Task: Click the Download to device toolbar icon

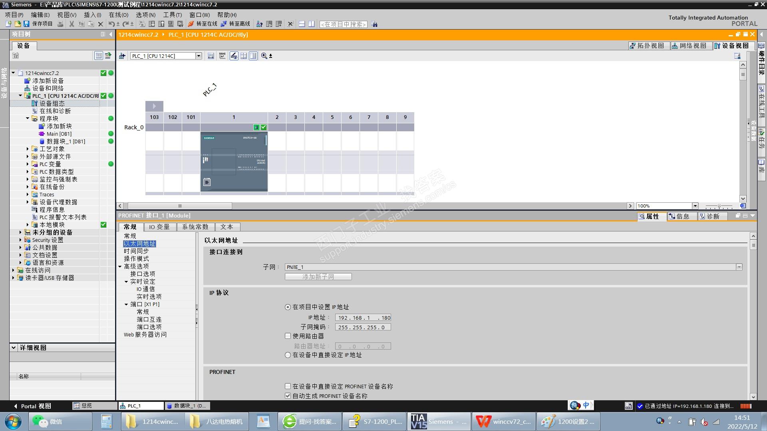Action: click(x=152, y=24)
